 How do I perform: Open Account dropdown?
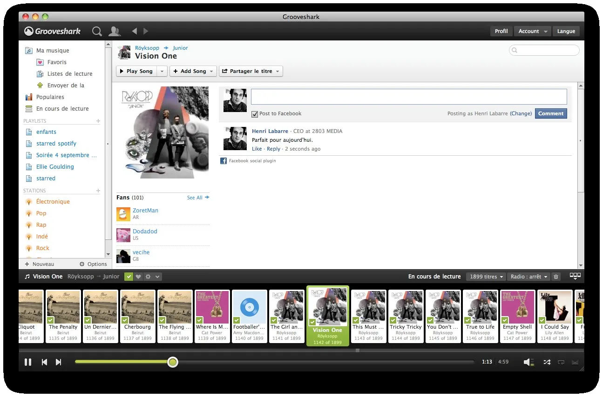[533, 31]
